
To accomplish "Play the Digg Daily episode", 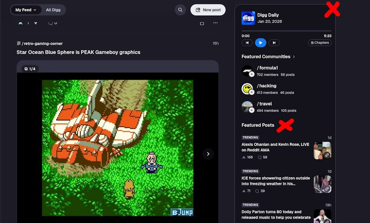I will [x=260, y=43].
